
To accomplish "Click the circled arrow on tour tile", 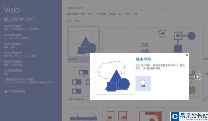I will pyautogui.click(x=162, y=33).
